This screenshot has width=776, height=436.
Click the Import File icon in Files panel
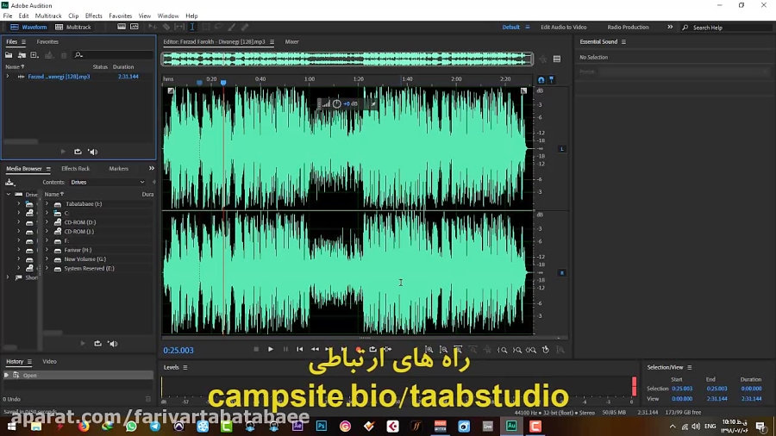click(x=22, y=55)
